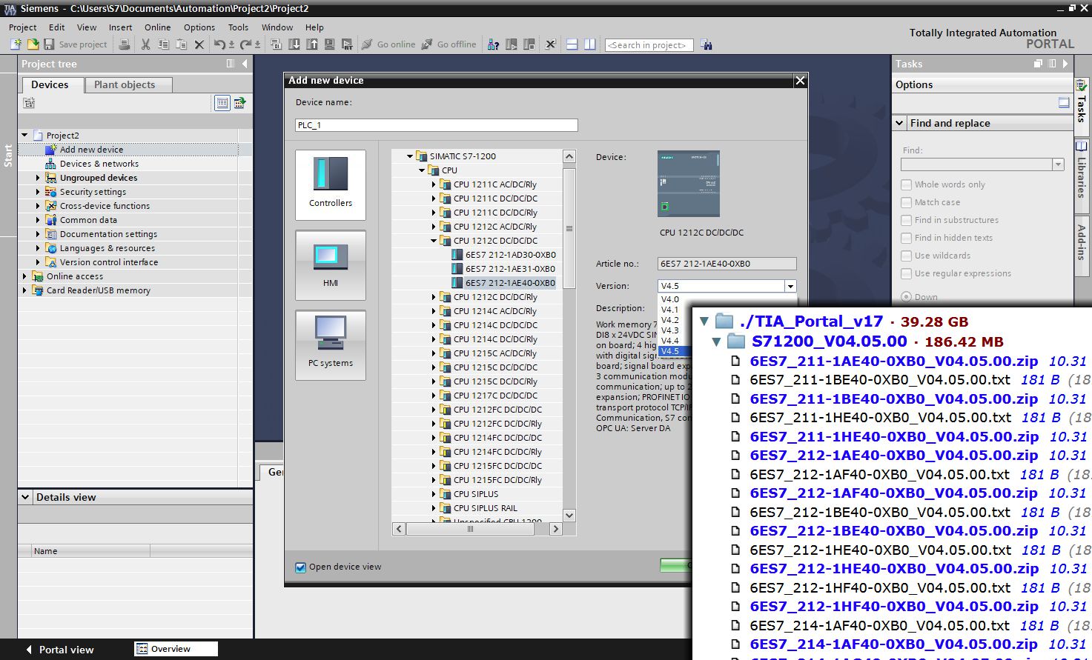
Task: Click the Redo arrow icon
Action: [x=245, y=44]
